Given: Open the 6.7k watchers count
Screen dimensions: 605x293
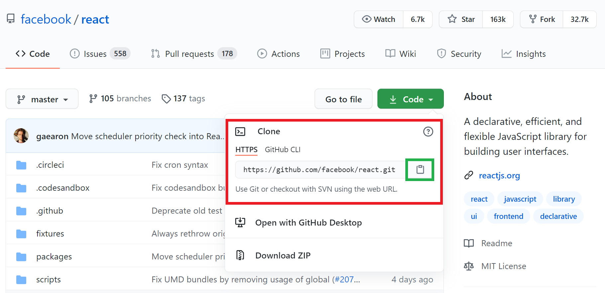Looking at the screenshot, I should click(x=418, y=19).
